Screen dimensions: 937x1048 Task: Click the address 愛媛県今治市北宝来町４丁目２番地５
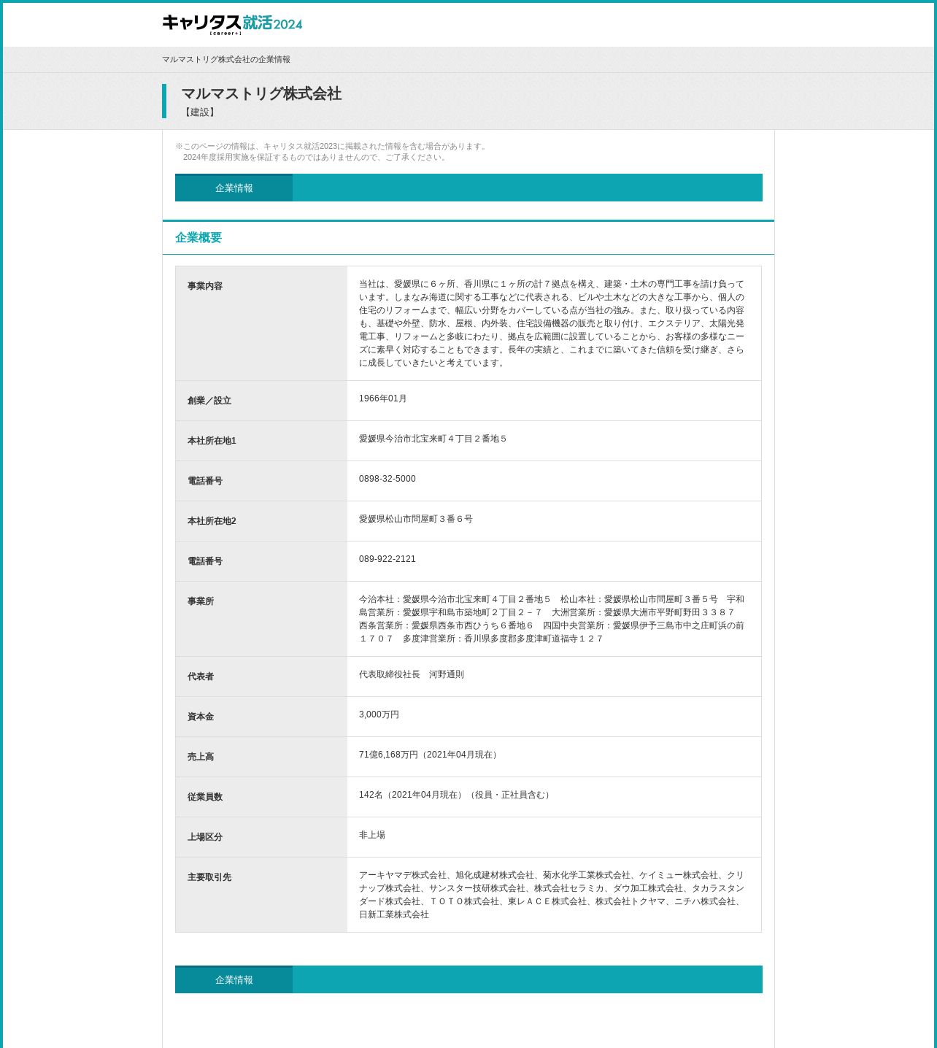click(x=433, y=439)
